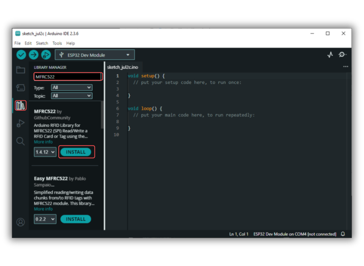Screen dimensions: 364x266
Task: Toggle the Library Manager sidebar icon
Action: [21, 106]
